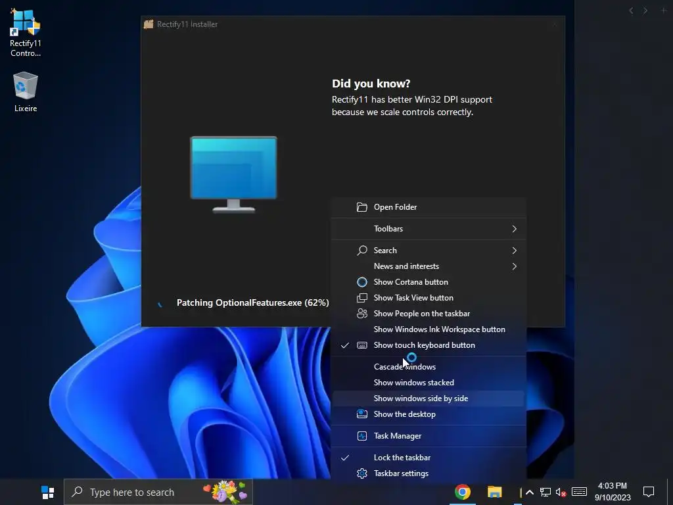Open Taskbar settings
Viewport: 673px width, 505px height.
click(429, 473)
